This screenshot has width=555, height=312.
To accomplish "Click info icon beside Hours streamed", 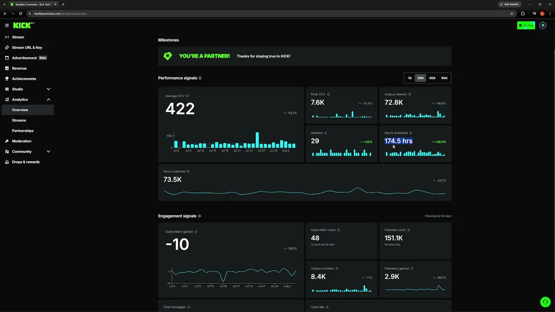I will (411, 133).
